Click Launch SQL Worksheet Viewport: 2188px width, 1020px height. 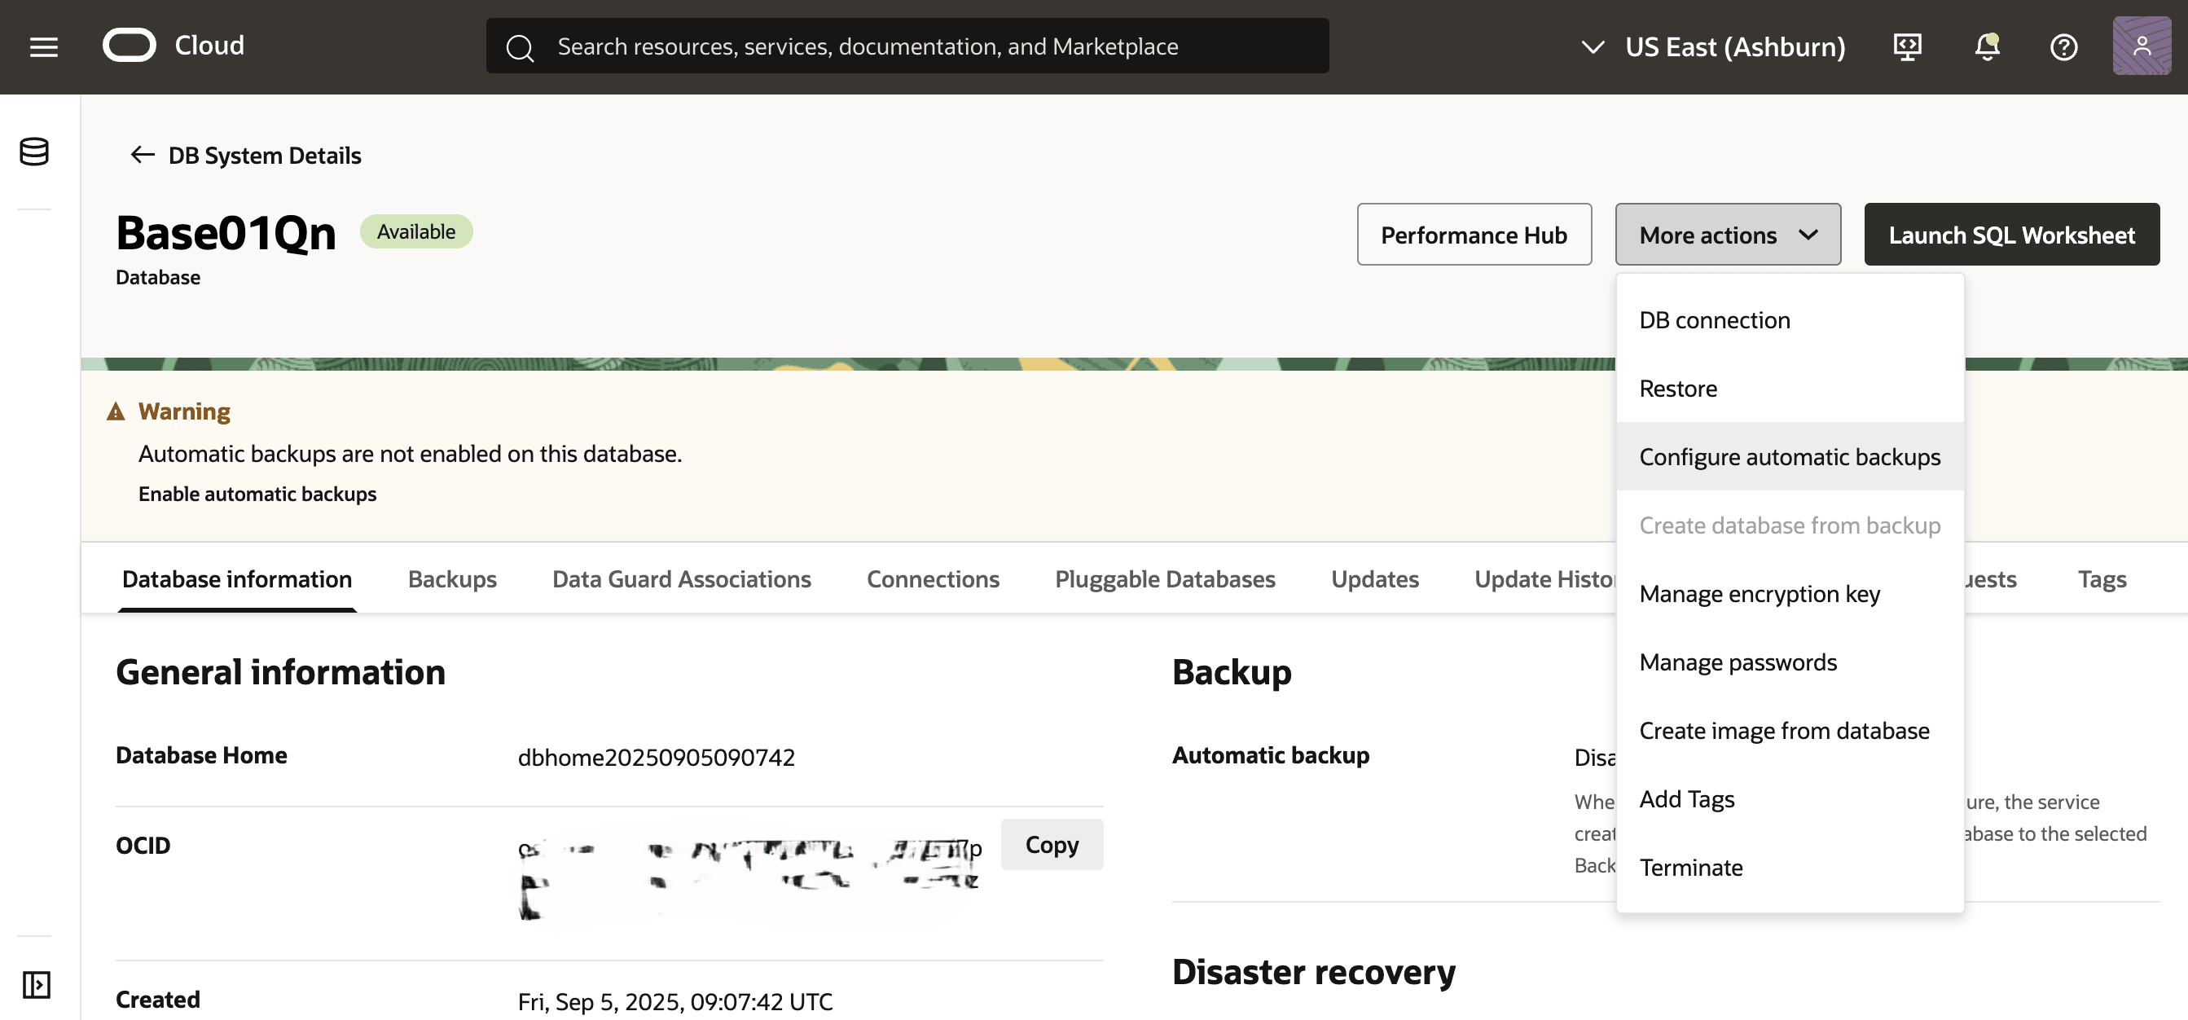(2011, 235)
